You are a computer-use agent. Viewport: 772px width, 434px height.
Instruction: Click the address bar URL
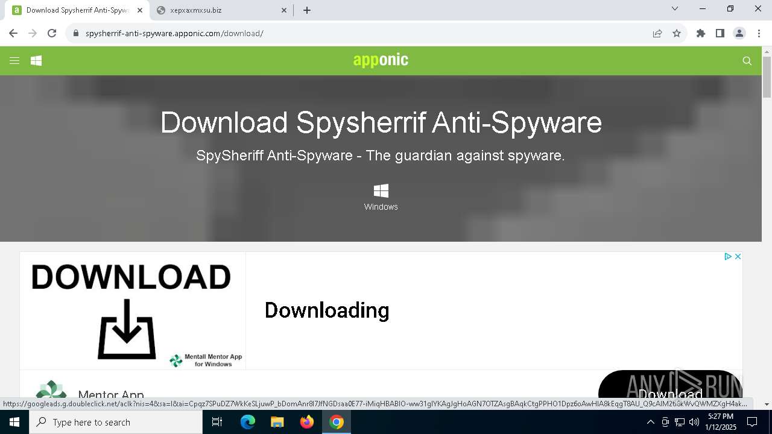pyautogui.click(x=174, y=33)
